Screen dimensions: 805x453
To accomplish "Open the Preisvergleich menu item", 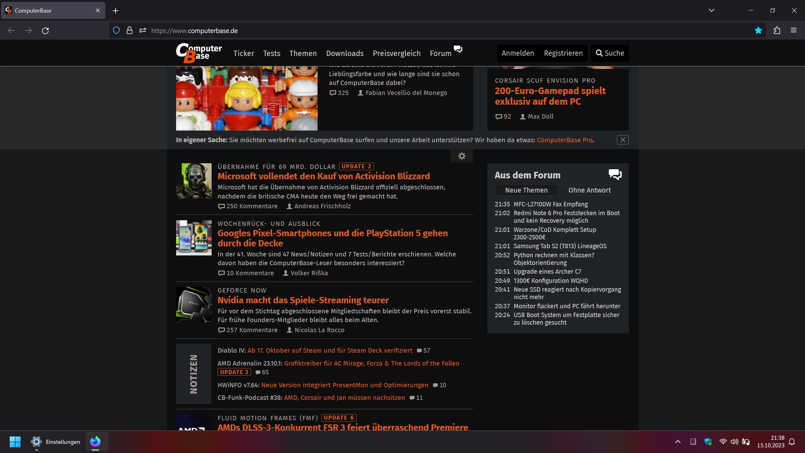I will (x=397, y=53).
